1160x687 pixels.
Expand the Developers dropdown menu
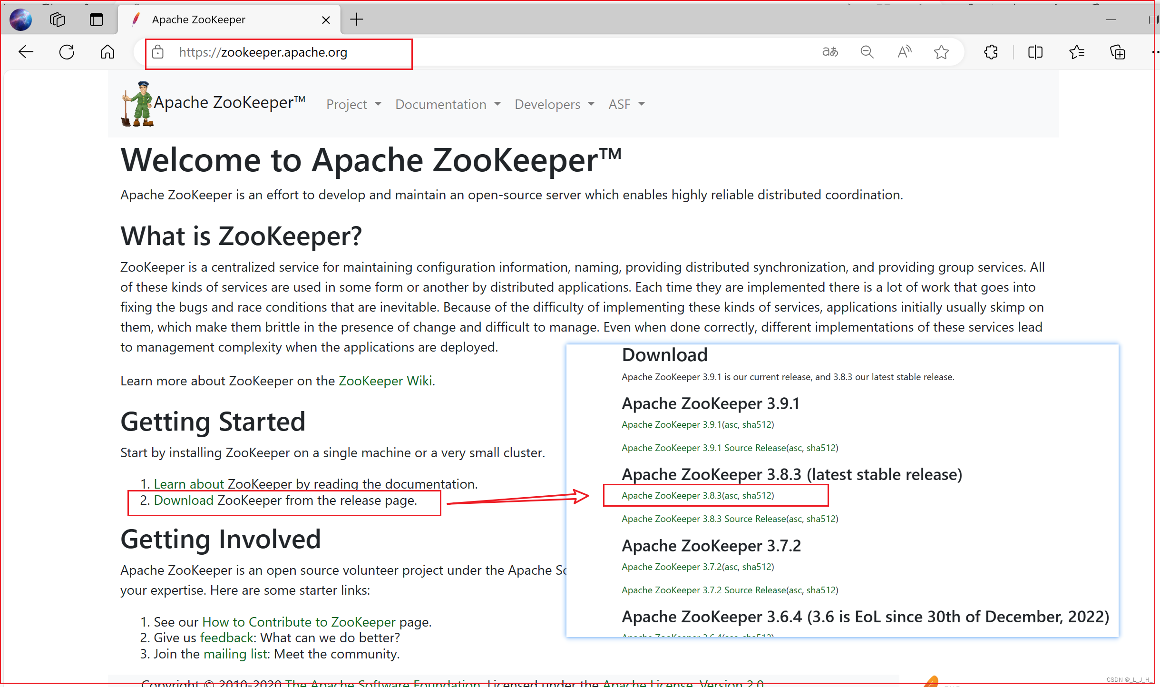553,104
